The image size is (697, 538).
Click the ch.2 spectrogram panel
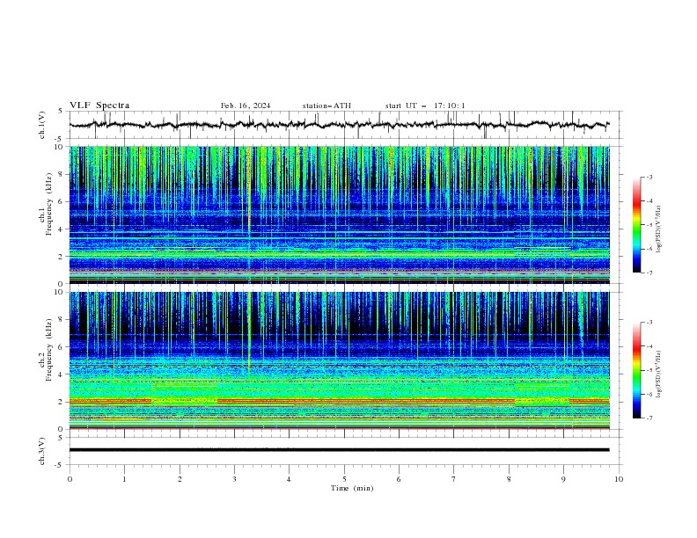click(340, 360)
